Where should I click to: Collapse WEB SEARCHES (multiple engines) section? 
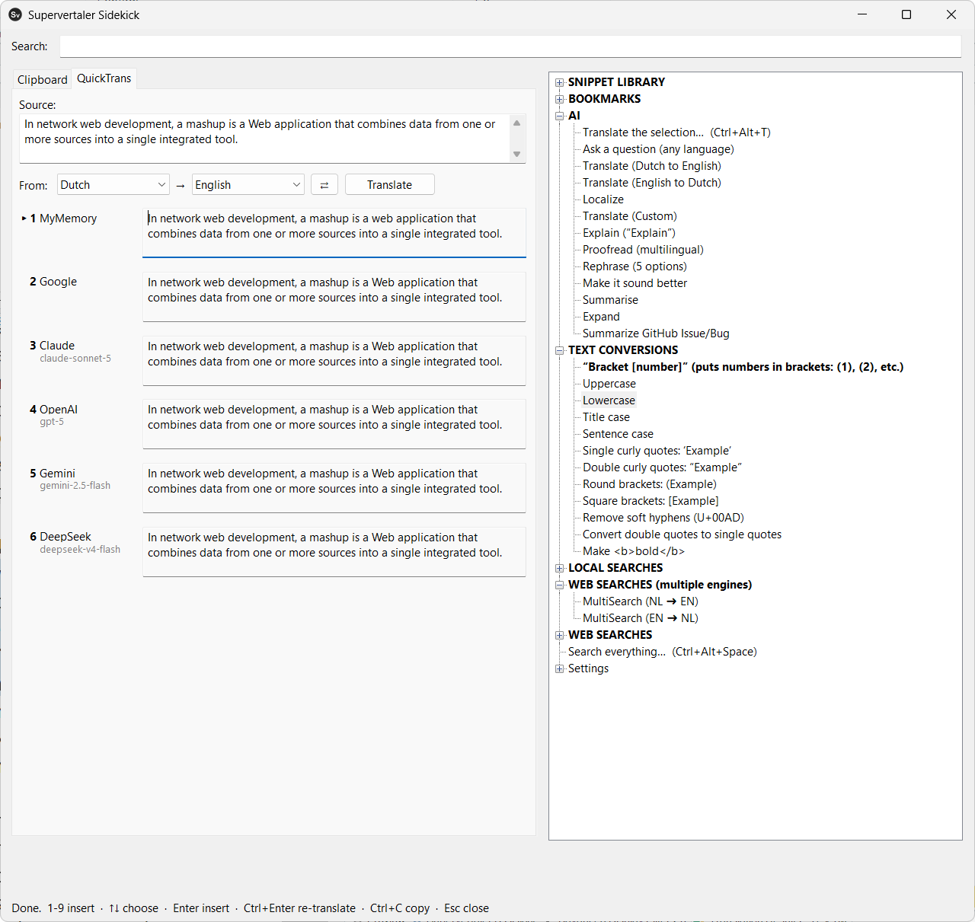click(x=560, y=585)
